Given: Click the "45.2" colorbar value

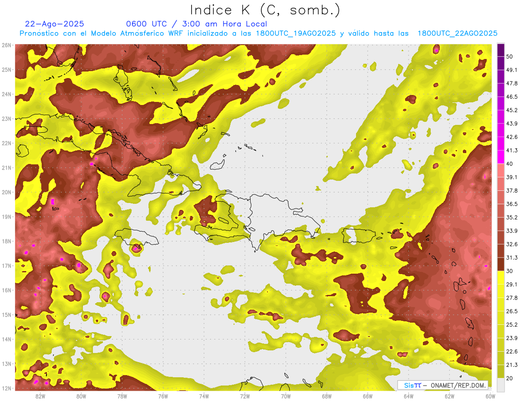Looking at the screenshot, I should point(511,110).
